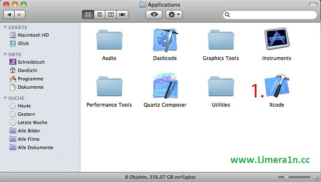The height and width of the screenshot is (182, 321).
Task: Select the Quartz Composer app icon
Action: pos(165,86)
